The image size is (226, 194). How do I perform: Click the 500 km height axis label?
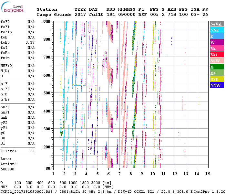point(47,93)
